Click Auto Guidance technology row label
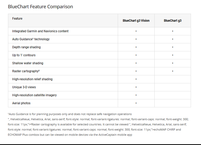The width and height of the screenshot is (201, 145). [31, 39]
